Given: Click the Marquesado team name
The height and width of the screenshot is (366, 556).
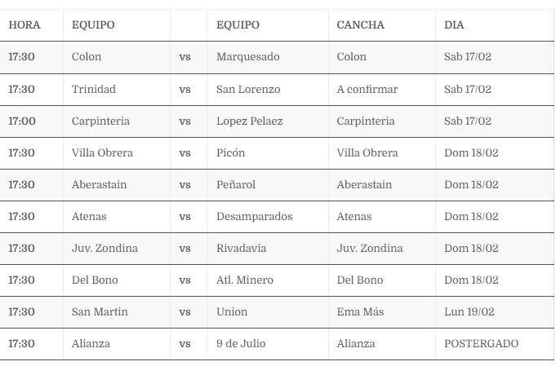Looking at the screenshot, I should 247,57.
